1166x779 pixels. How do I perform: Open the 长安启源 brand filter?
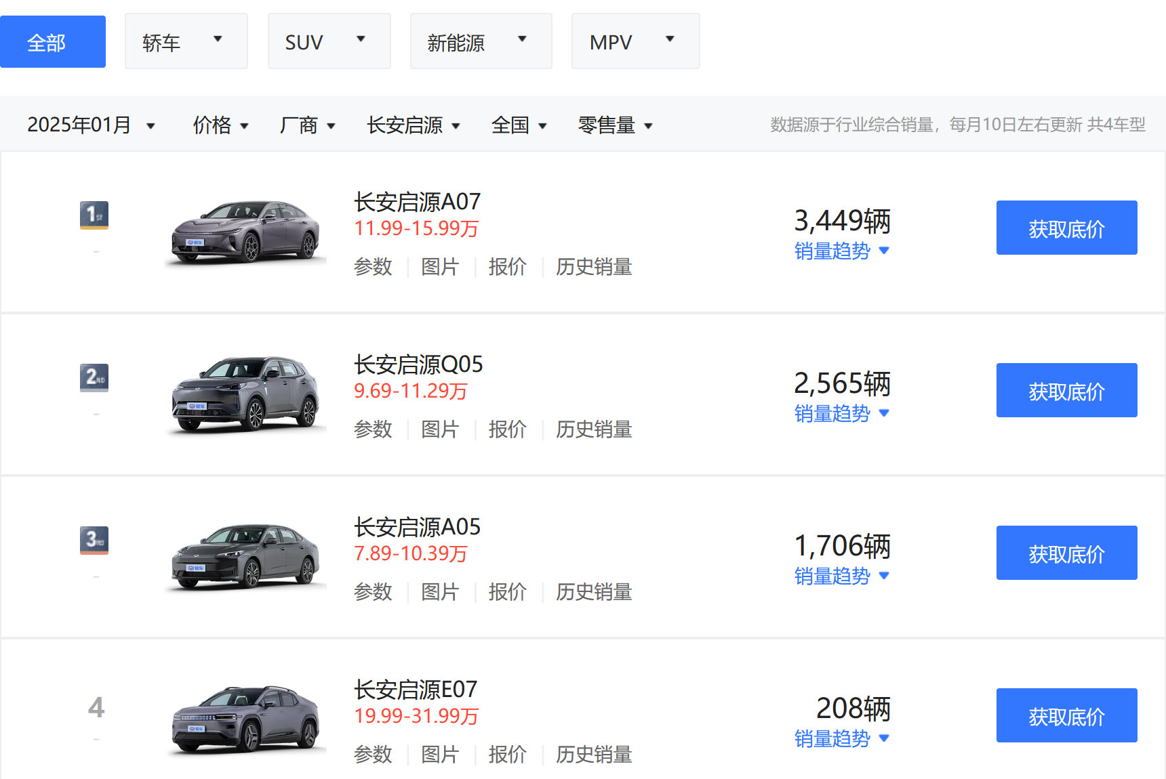(x=413, y=125)
